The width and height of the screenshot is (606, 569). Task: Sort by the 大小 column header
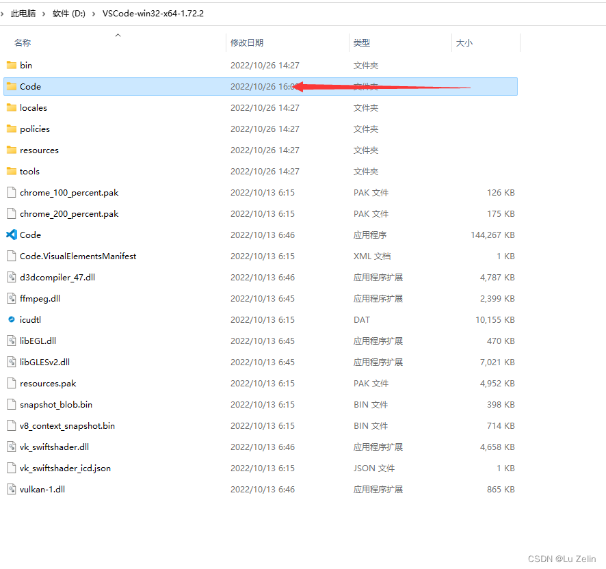(x=464, y=43)
